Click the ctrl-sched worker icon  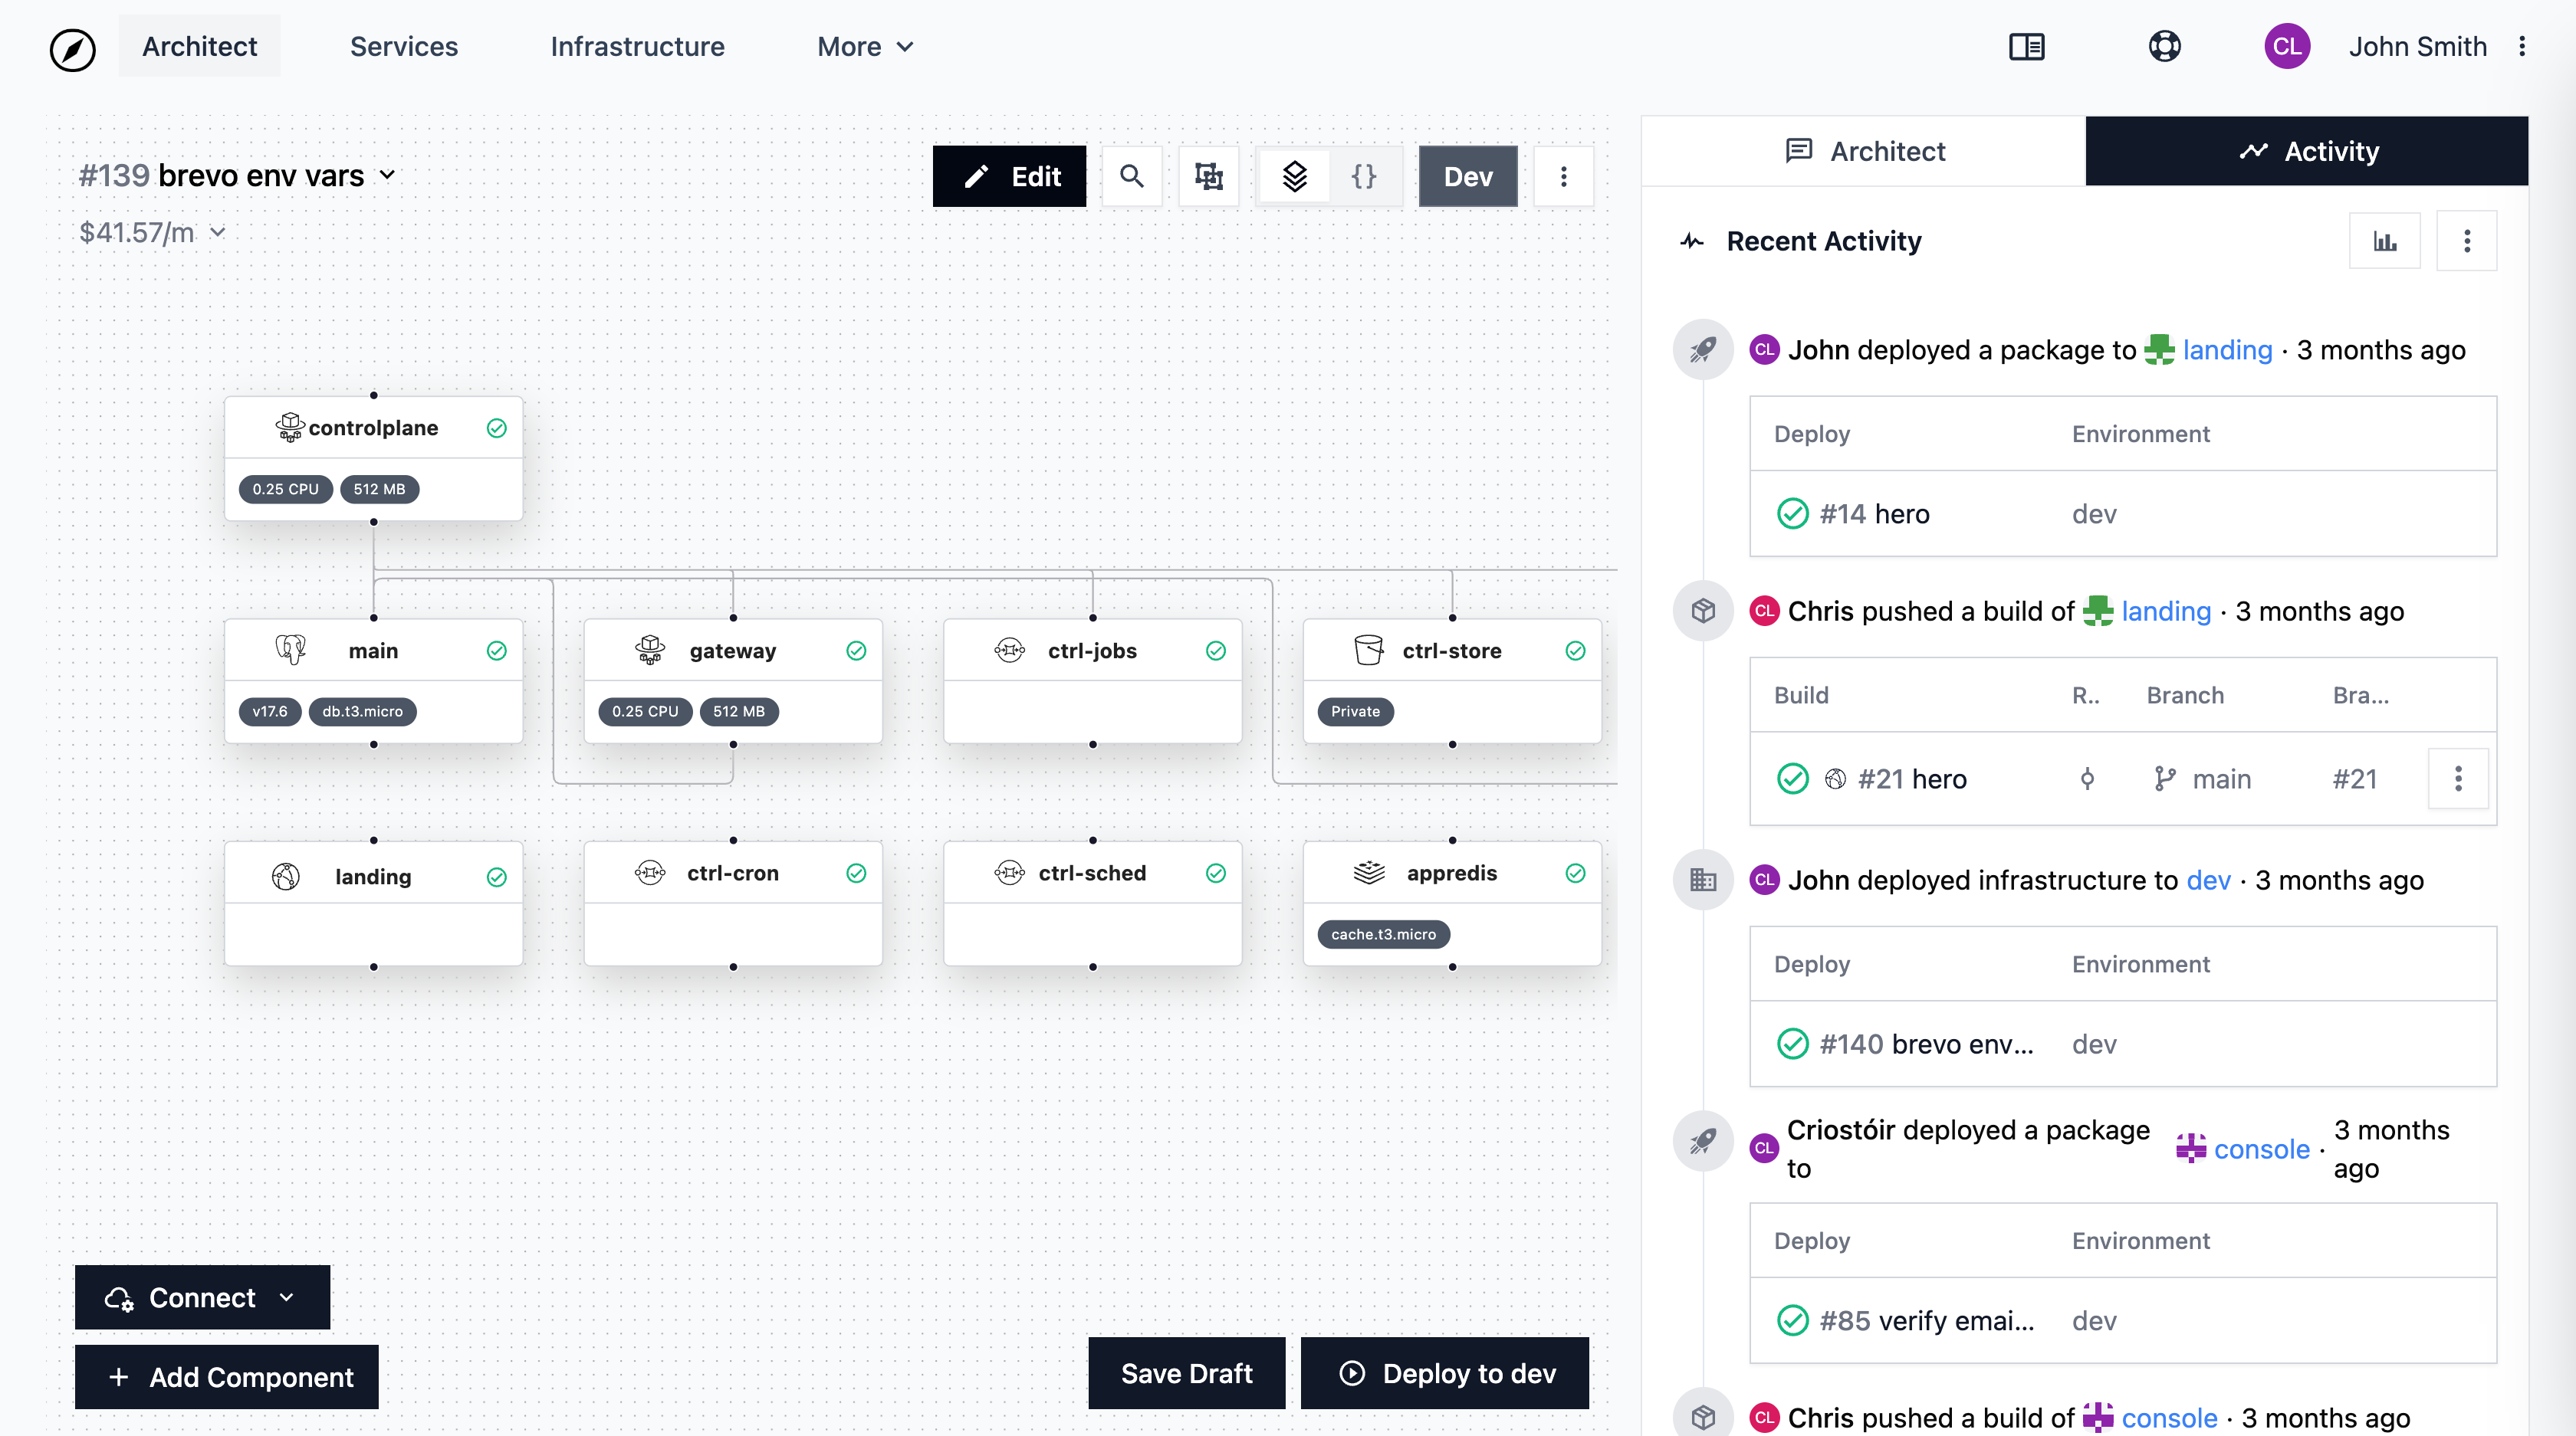[1009, 874]
